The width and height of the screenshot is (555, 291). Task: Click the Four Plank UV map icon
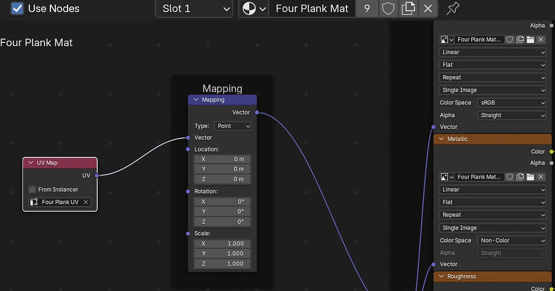point(34,202)
